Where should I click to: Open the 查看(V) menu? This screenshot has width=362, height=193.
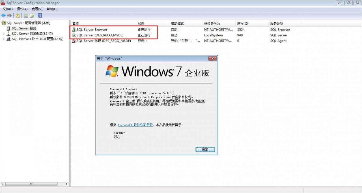(37, 9)
